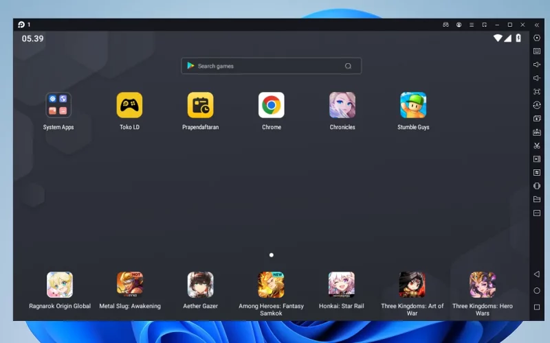The height and width of the screenshot is (343, 550).
Task: Click the Google Play icon in search bar
Action: pos(190,65)
